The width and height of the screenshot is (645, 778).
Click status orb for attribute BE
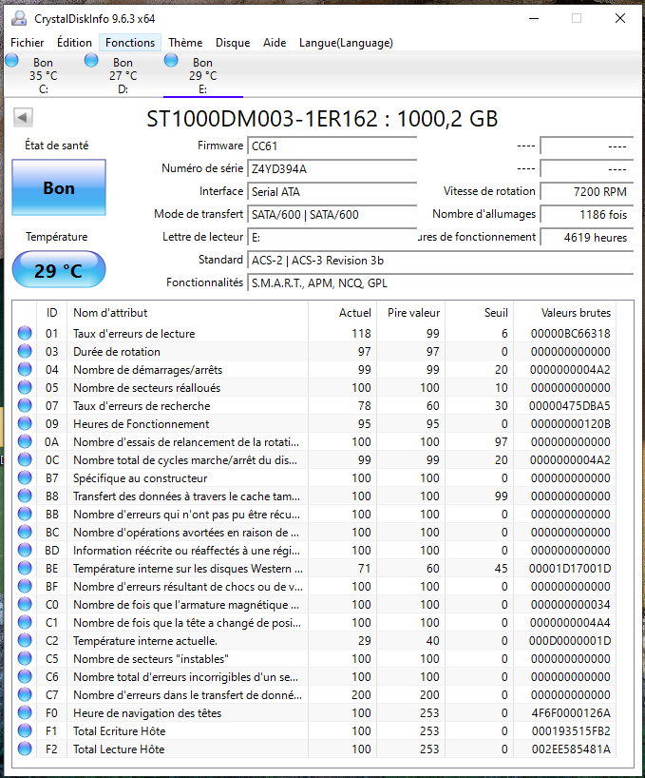point(25,568)
